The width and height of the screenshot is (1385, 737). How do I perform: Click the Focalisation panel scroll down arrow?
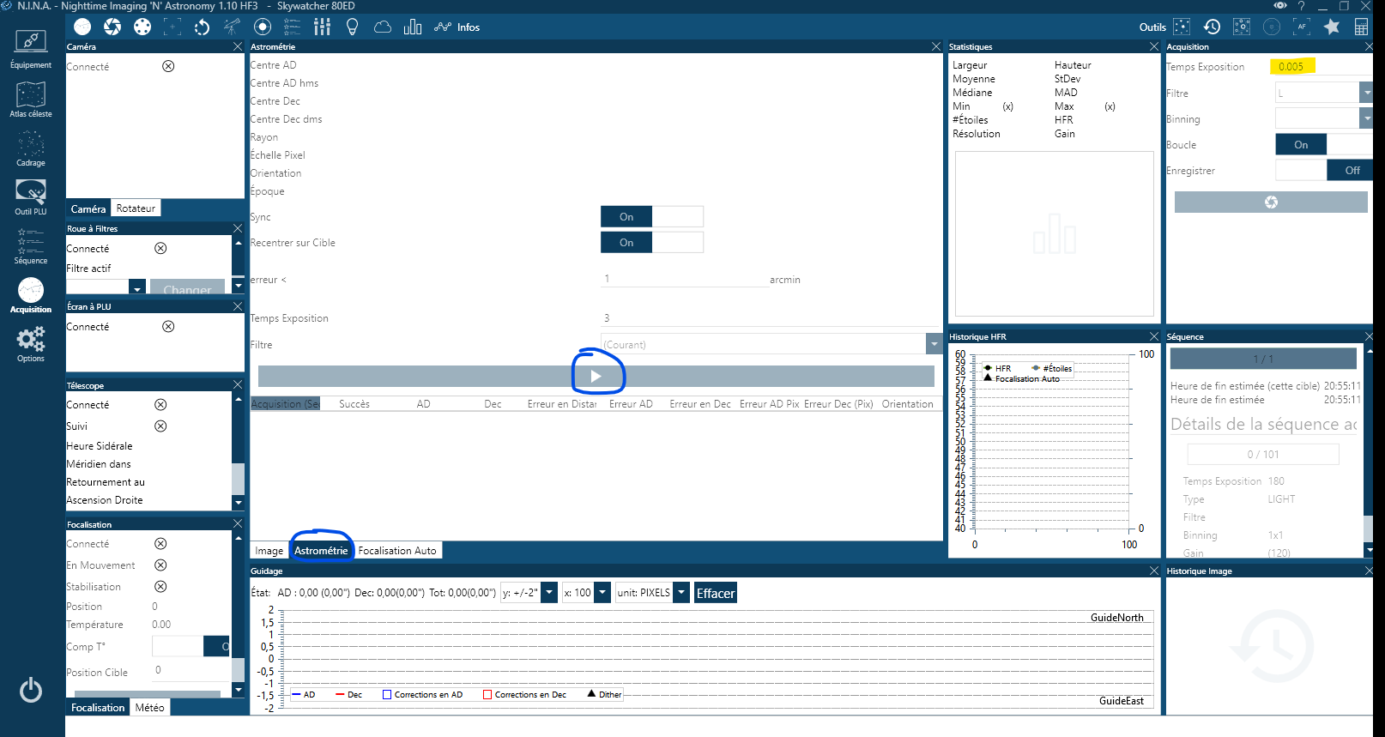pos(239,690)
